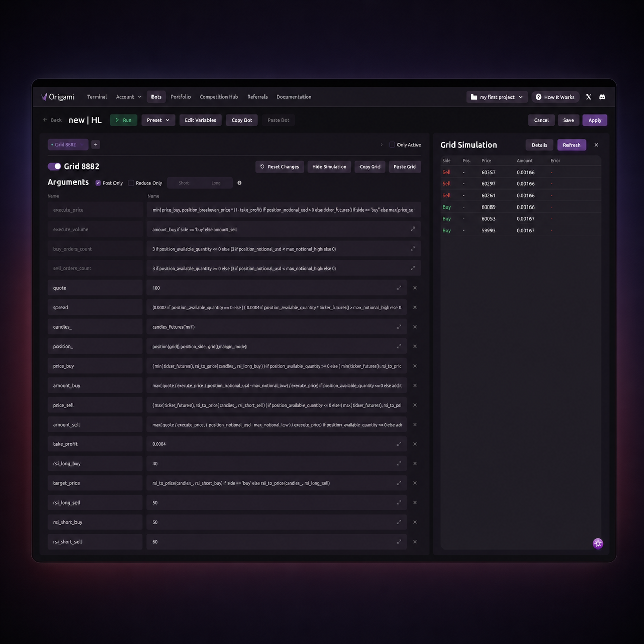The height and width of the screenshot is (644, 644).
Task: Expand the rsi_long_buy value editor
Action: point(399,463)
